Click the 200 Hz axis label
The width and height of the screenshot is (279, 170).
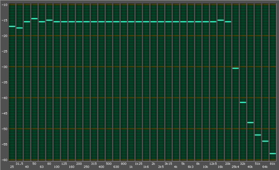tap(79, 163)
